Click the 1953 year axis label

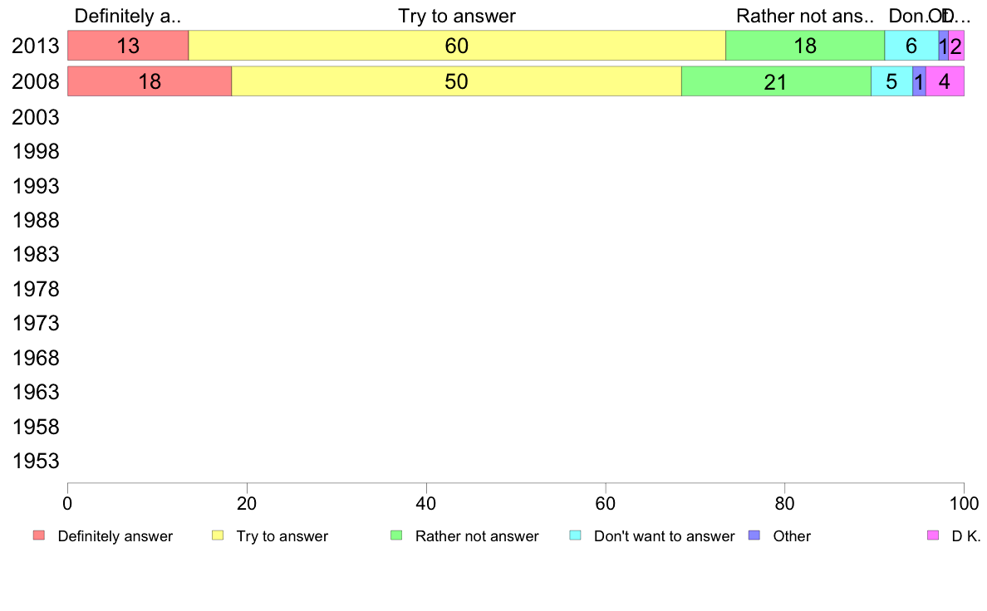pyautogui.click(x=35, y=461)
